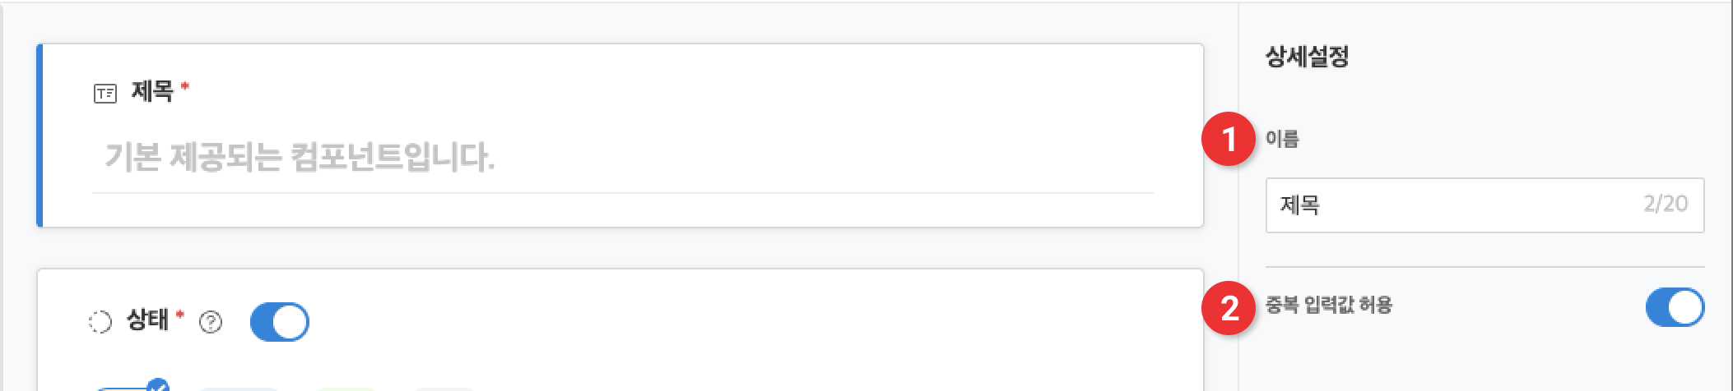Click the blue selection bar on 제목 card
Viewport: 1733px width, 391px height.
(39, 136)
